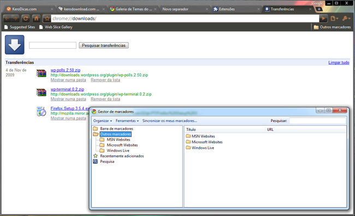Minimize the Gestor de marcadores window
Image resolution: width=355 pixels, height=216 pixels.
pyautogui.click(x=320, y=110)
